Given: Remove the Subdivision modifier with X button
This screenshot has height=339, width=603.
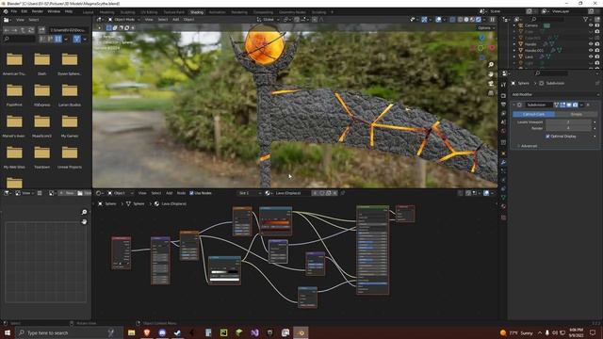Looking at the screenshot, I should [588, 105].
